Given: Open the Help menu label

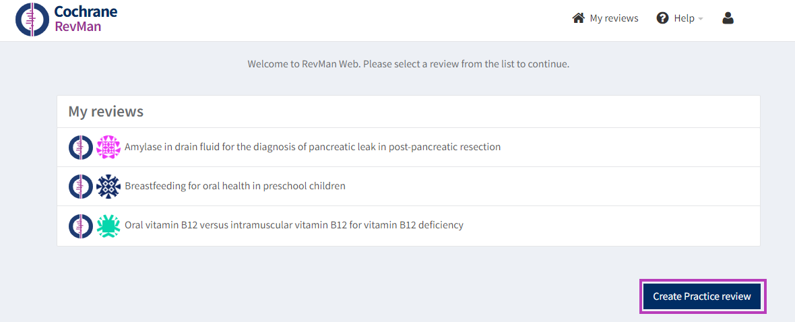Looking at the screenshot, I should [684, 18].
